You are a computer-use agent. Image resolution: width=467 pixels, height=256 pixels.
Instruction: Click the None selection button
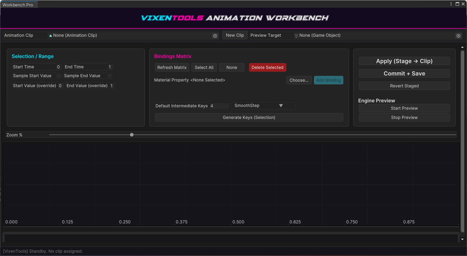point(232,67)
